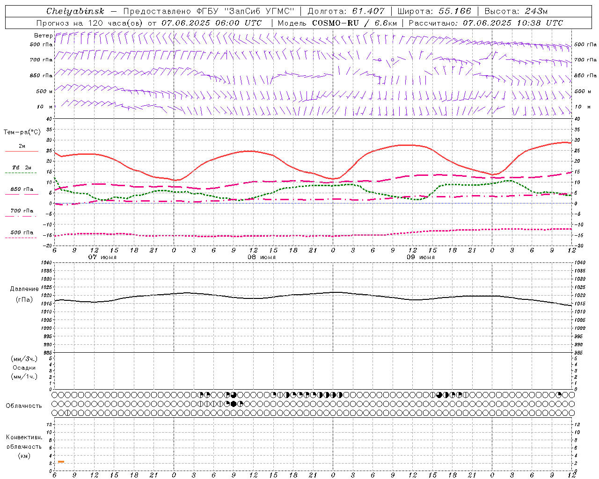Viewport: 599px width, 479px height.
Task: Click the Высота: 243м elevation value
Action: 516,11
